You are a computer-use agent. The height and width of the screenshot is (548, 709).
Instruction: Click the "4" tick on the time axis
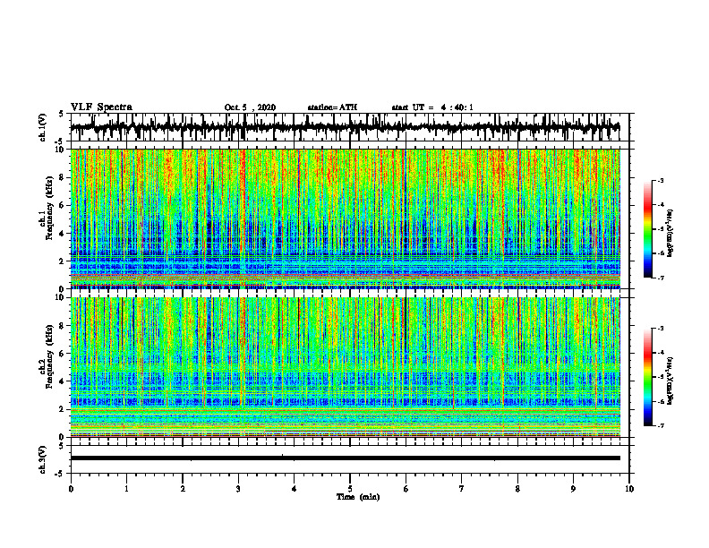click(x=295, y=489)
